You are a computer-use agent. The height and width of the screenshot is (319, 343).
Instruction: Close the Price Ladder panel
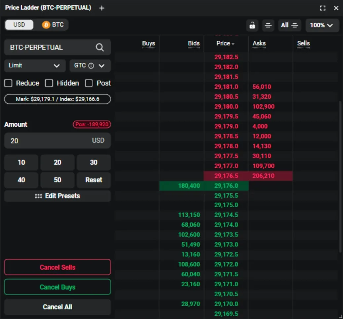point(336,8)
